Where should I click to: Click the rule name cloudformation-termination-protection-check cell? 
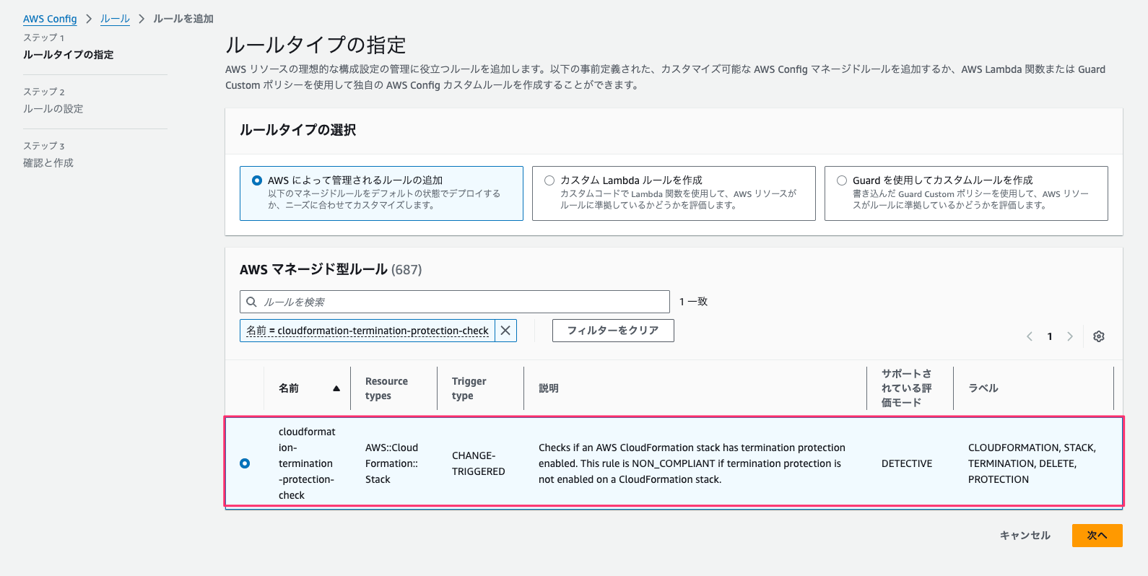tap(307, 463)
